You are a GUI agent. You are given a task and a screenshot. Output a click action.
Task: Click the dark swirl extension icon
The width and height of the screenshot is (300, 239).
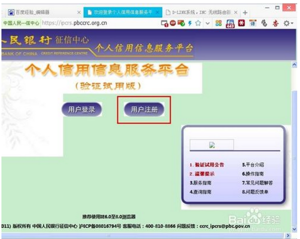[264, 23]
